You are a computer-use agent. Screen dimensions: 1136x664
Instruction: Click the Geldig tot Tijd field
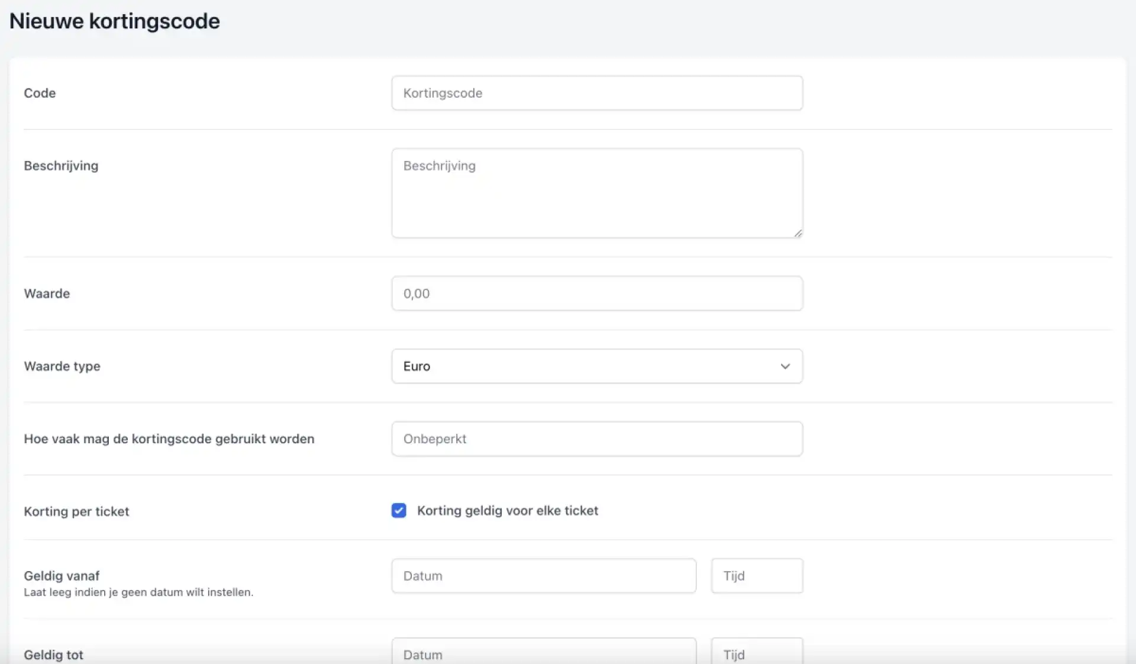757,653
